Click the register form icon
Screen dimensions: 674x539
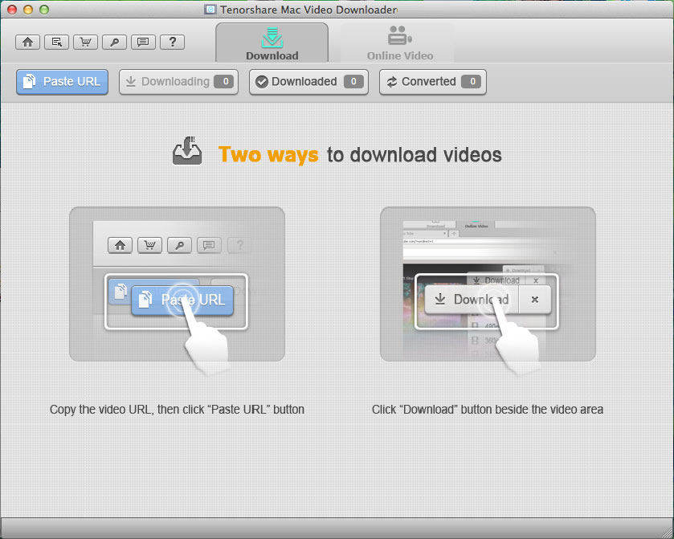pos(57,42)
